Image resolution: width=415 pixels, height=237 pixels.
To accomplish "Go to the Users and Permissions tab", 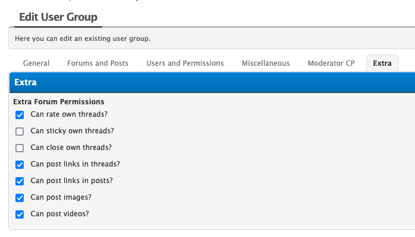I will (x=185, y=63).
